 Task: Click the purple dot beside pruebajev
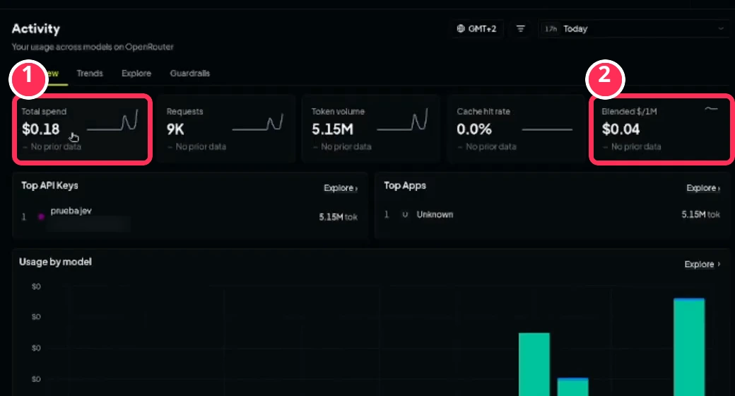[41, 216]
